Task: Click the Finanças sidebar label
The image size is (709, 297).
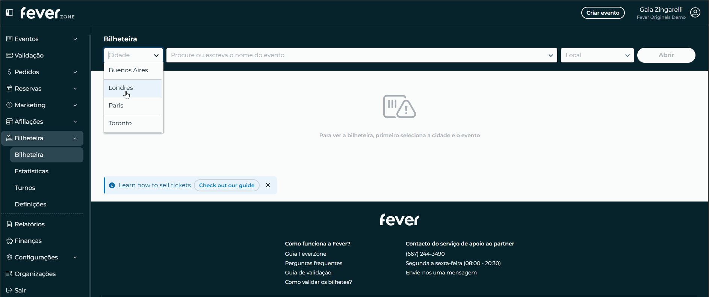Action: click(28, 241)
